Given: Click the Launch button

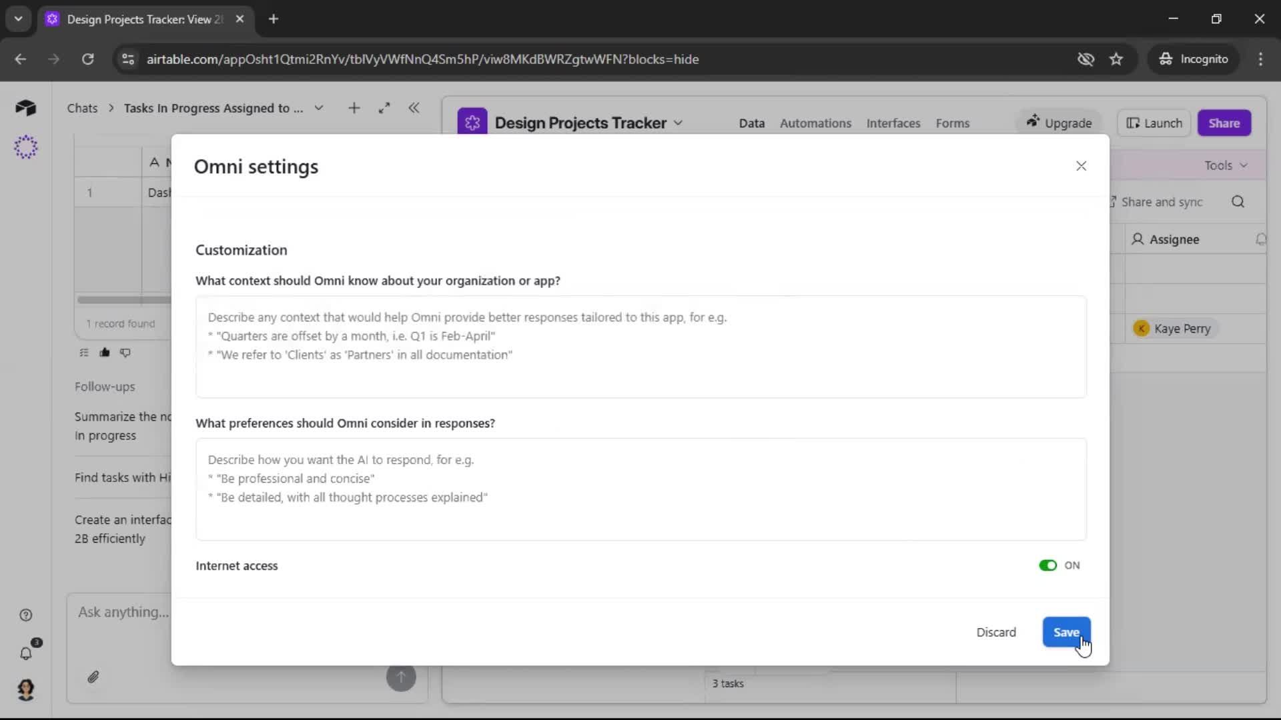Looking at the screenshot, I should click(1154, 123).
